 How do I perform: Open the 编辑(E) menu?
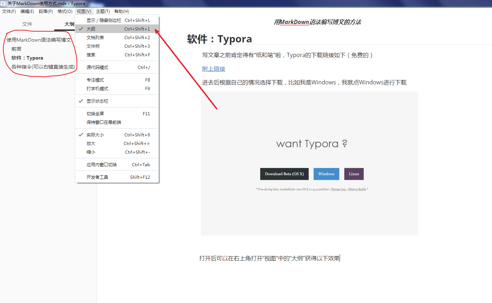(27, 11)
